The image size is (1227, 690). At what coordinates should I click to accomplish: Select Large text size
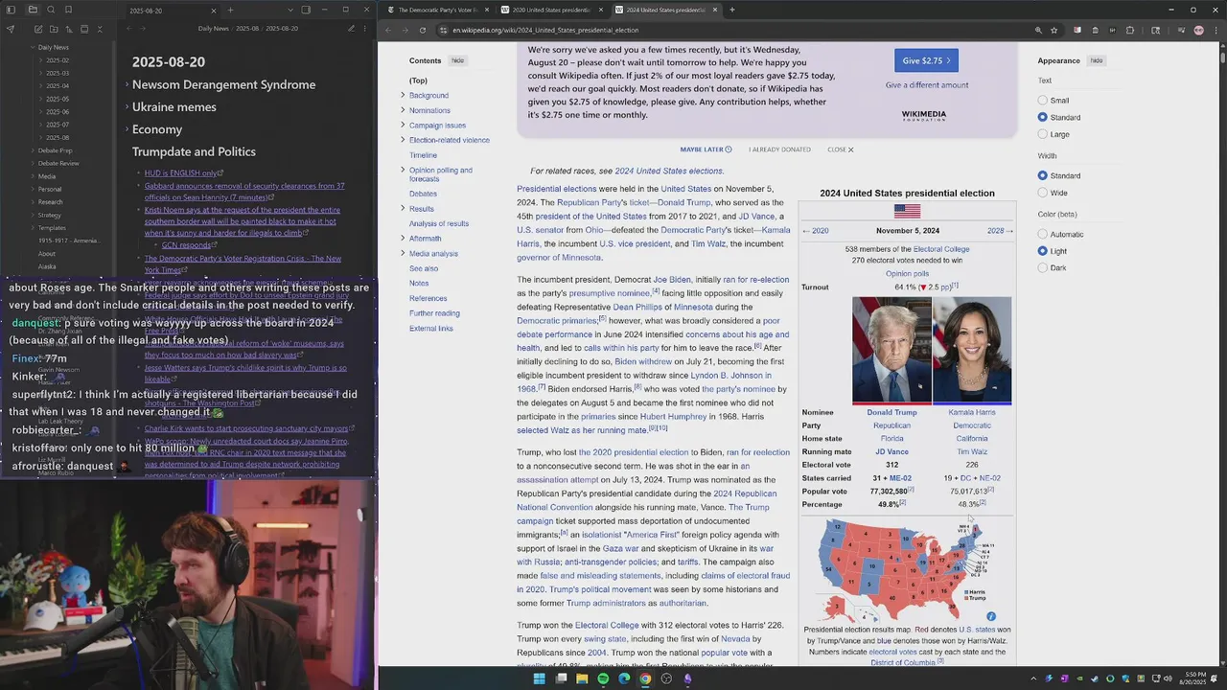tap(1043, 134)
